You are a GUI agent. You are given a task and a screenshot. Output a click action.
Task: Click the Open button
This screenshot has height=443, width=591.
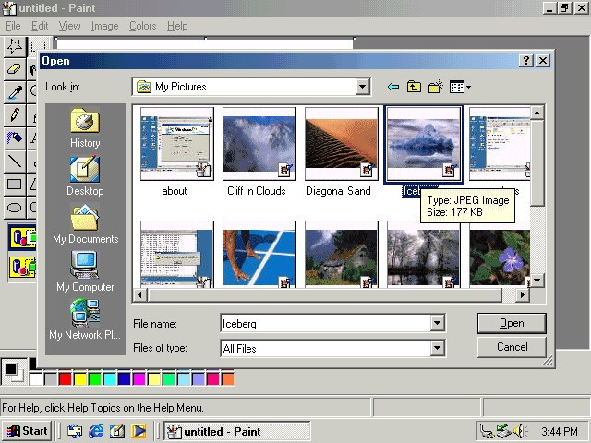[512, 323]
